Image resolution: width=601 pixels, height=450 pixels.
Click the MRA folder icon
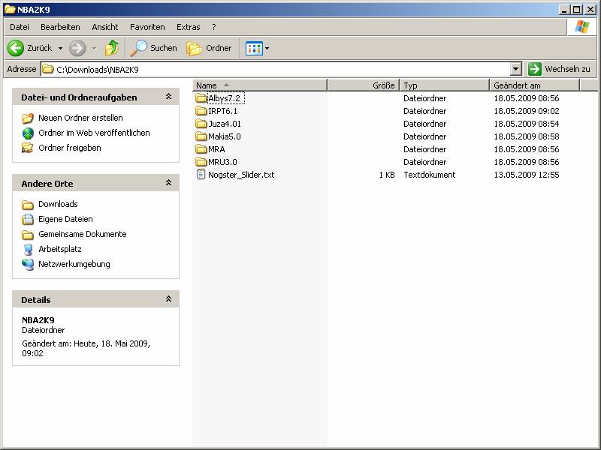201,149
